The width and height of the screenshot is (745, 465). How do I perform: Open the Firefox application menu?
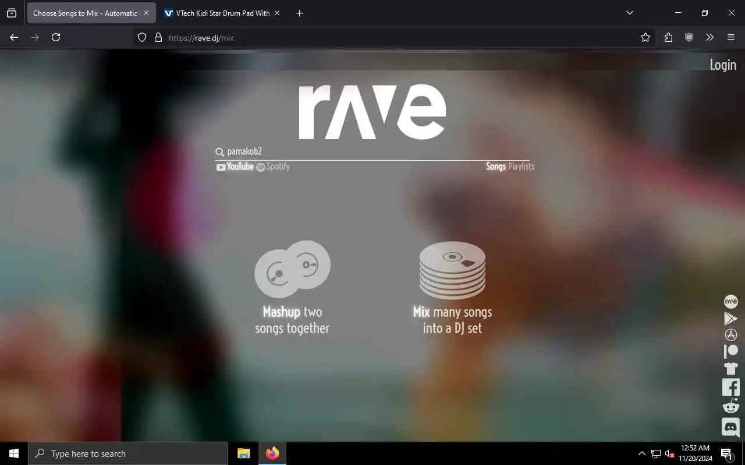tap(731, 37)
